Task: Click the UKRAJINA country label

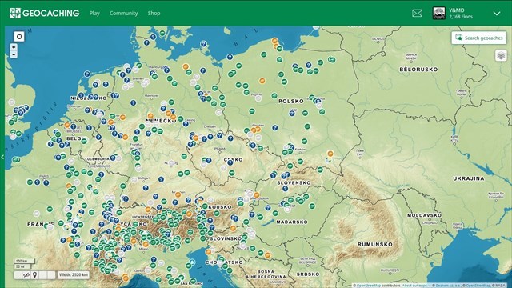Action: 469,178
